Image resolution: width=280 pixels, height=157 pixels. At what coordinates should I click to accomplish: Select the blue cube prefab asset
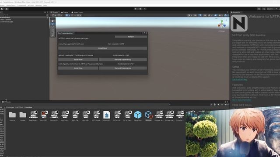click(138, 115)
